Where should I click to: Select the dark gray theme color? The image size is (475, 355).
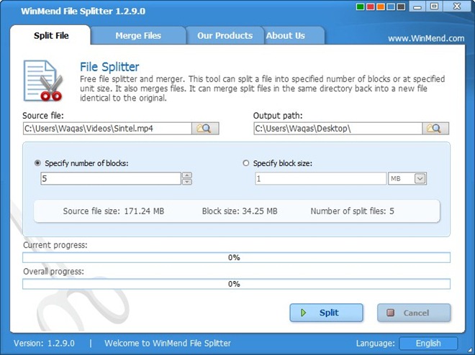[399, 7]
